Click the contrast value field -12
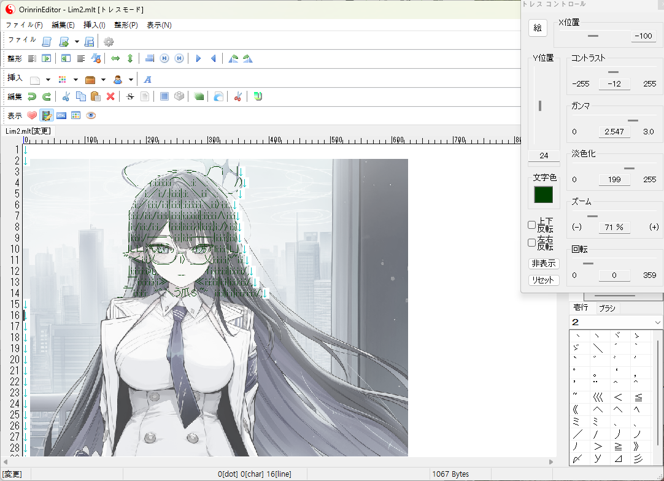The height and width of the screenshot is (481, 664). [x=614, y=84]
